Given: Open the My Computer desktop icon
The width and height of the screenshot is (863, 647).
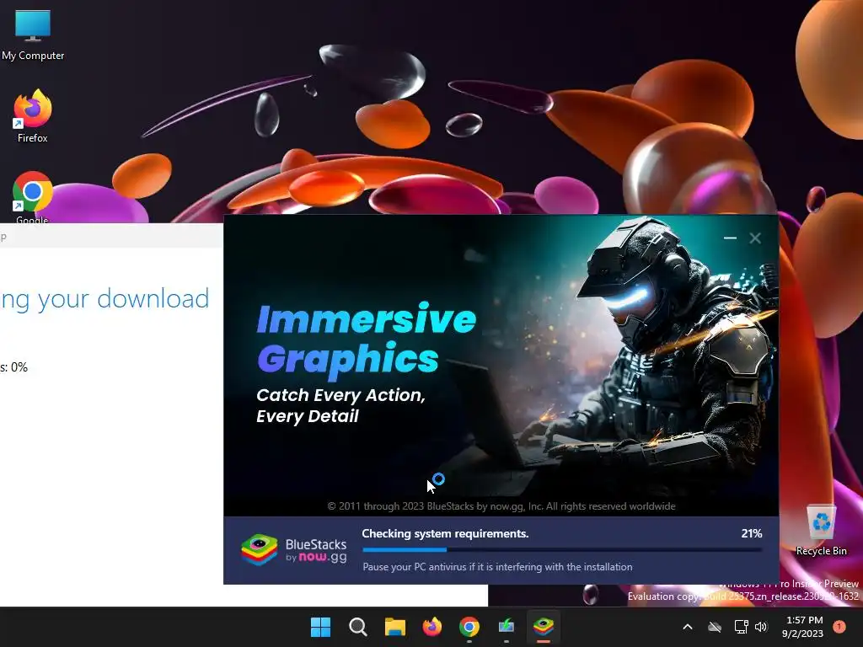Looking at the screenshot, I should coord(33,34).
